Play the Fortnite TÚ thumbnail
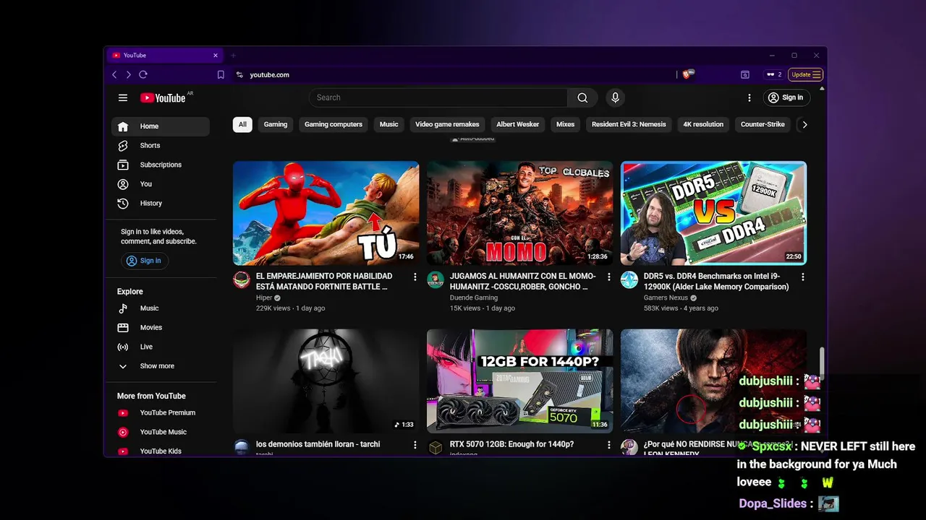This screenshot has width=926, height=520. click(x=326, y=213)
